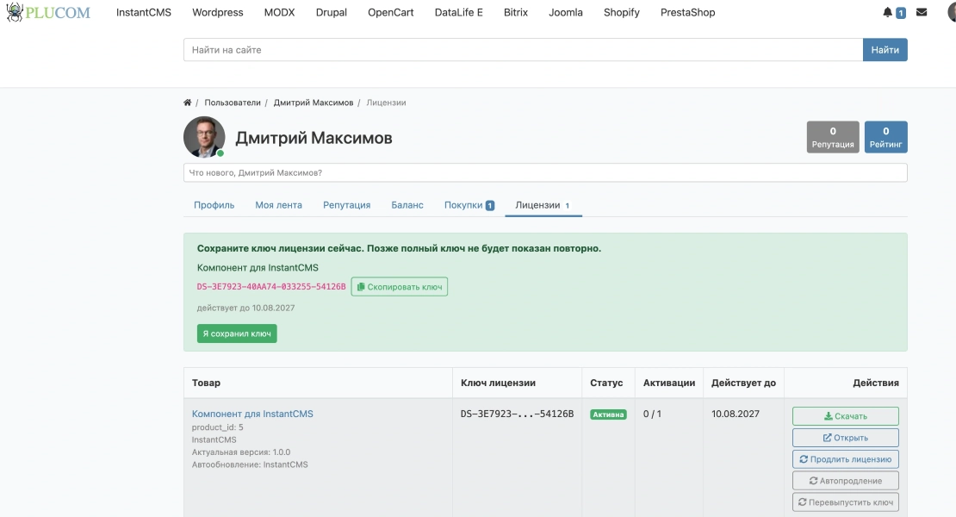The width and height of the screenshot is (956, 517).
Task: Open the DataLife E menu item
Action: coord(458,12)
